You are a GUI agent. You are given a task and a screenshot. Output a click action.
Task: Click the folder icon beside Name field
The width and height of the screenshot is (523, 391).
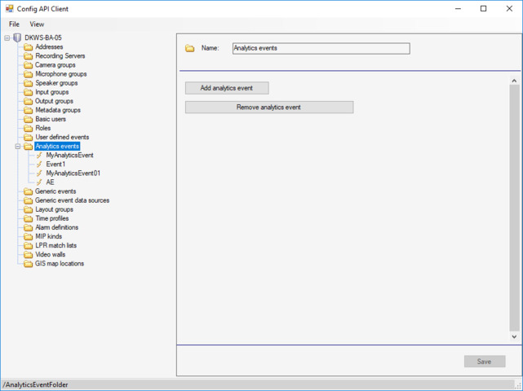pos(189,49)
